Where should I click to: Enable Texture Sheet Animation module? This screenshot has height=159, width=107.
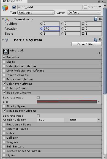coord(4,151)
